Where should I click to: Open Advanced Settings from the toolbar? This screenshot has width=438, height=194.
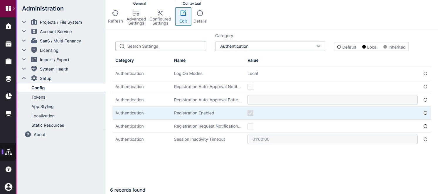[136, 16]
